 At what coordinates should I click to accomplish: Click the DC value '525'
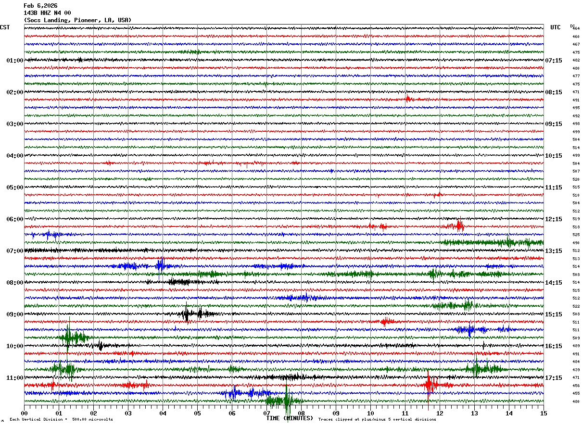point(576,235)
